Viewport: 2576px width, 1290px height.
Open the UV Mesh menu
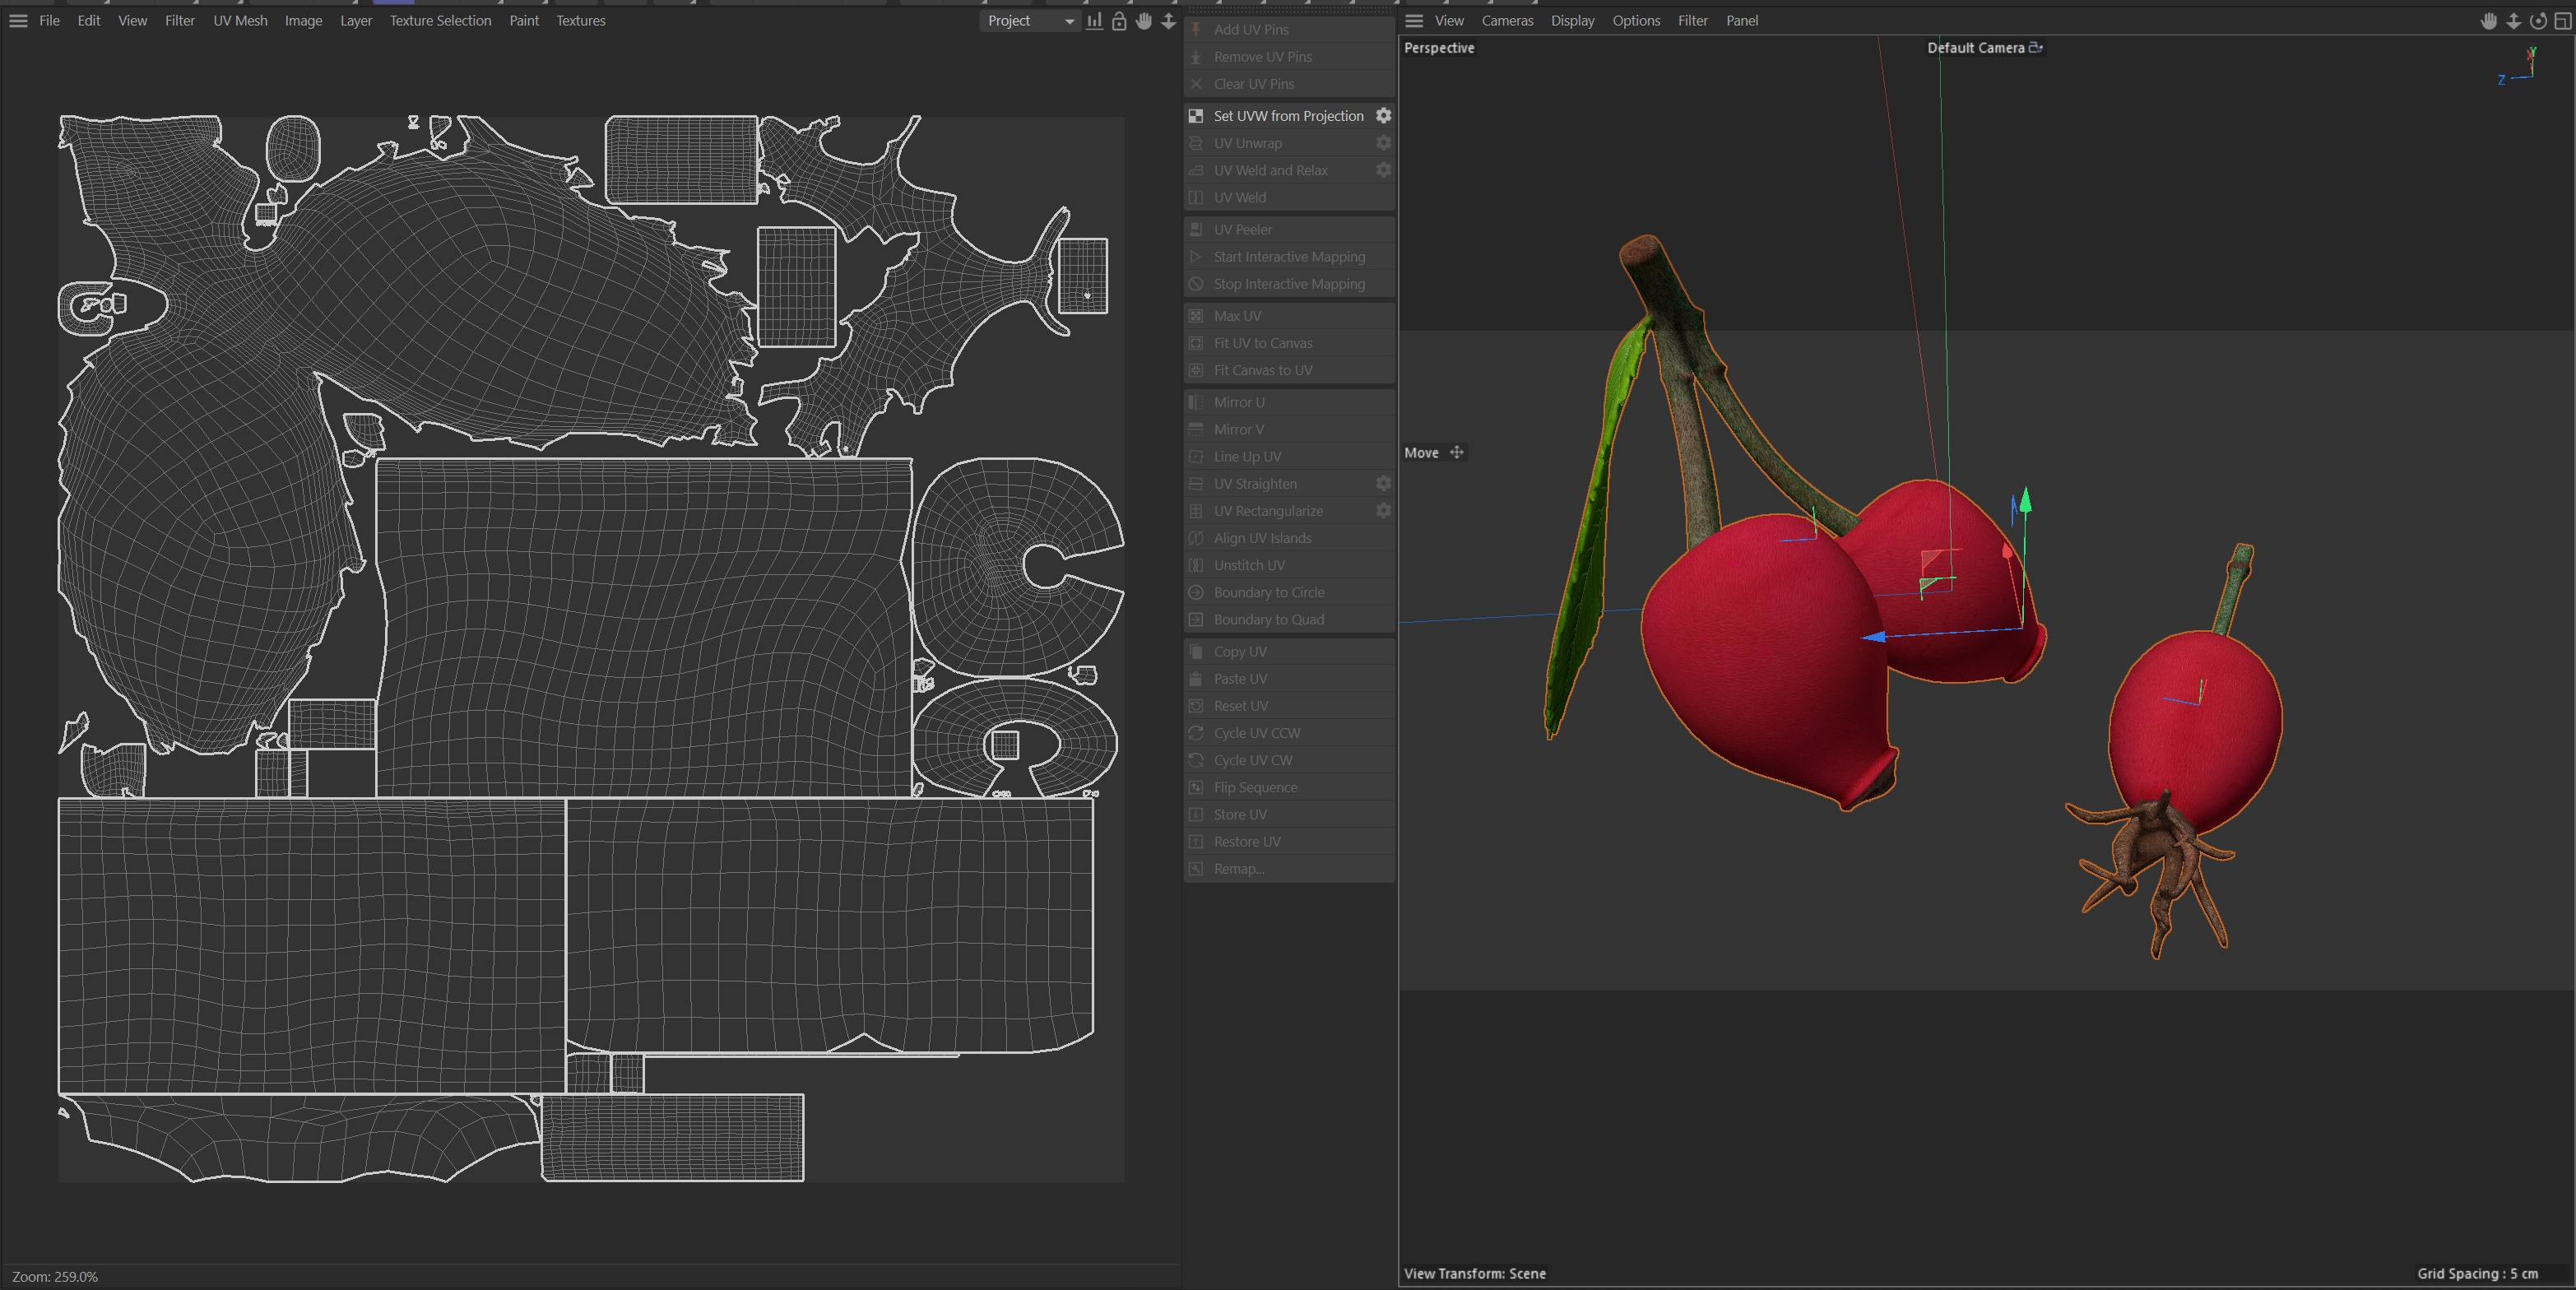coord(240,21)
